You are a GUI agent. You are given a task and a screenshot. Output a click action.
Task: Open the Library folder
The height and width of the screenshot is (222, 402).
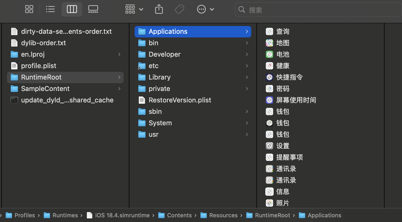click(x=159, y=77)
